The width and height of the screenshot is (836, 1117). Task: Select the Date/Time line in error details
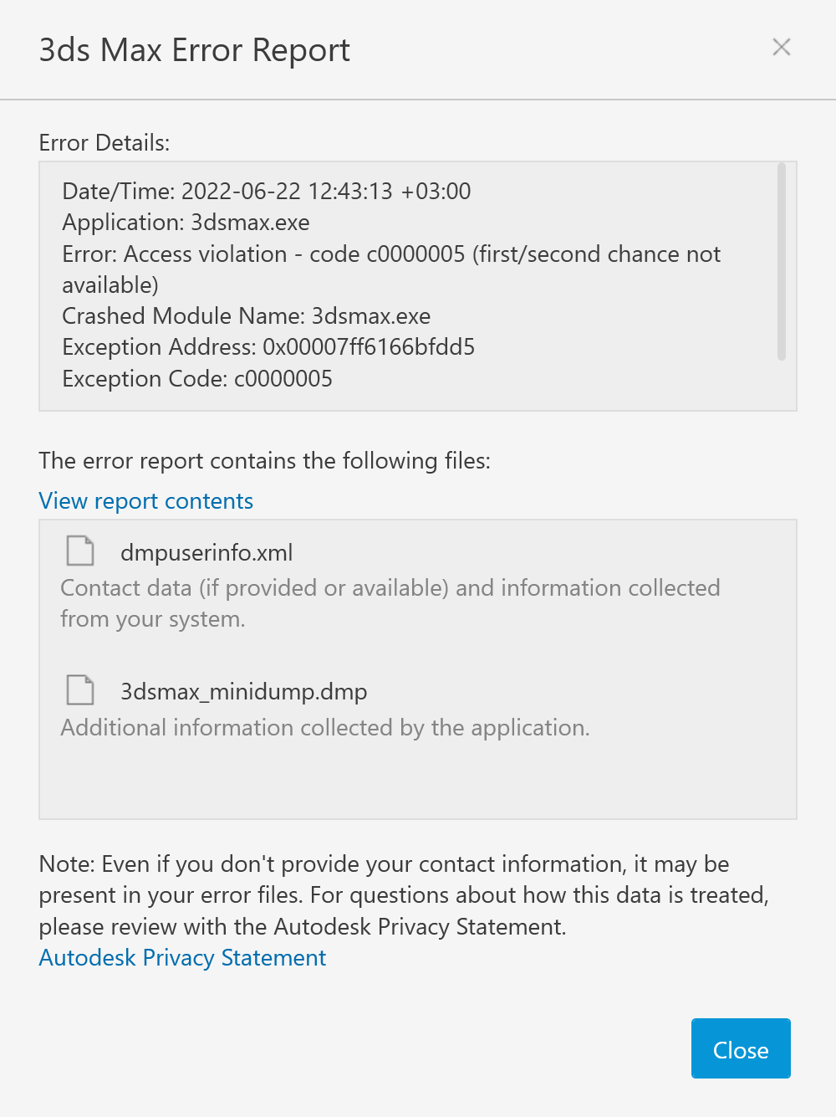[266, 191]
